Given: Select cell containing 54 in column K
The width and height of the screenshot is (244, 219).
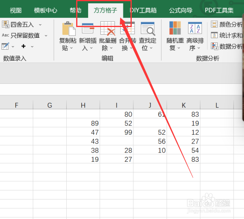Looking at the screenshot, I should tap(183, 150).
